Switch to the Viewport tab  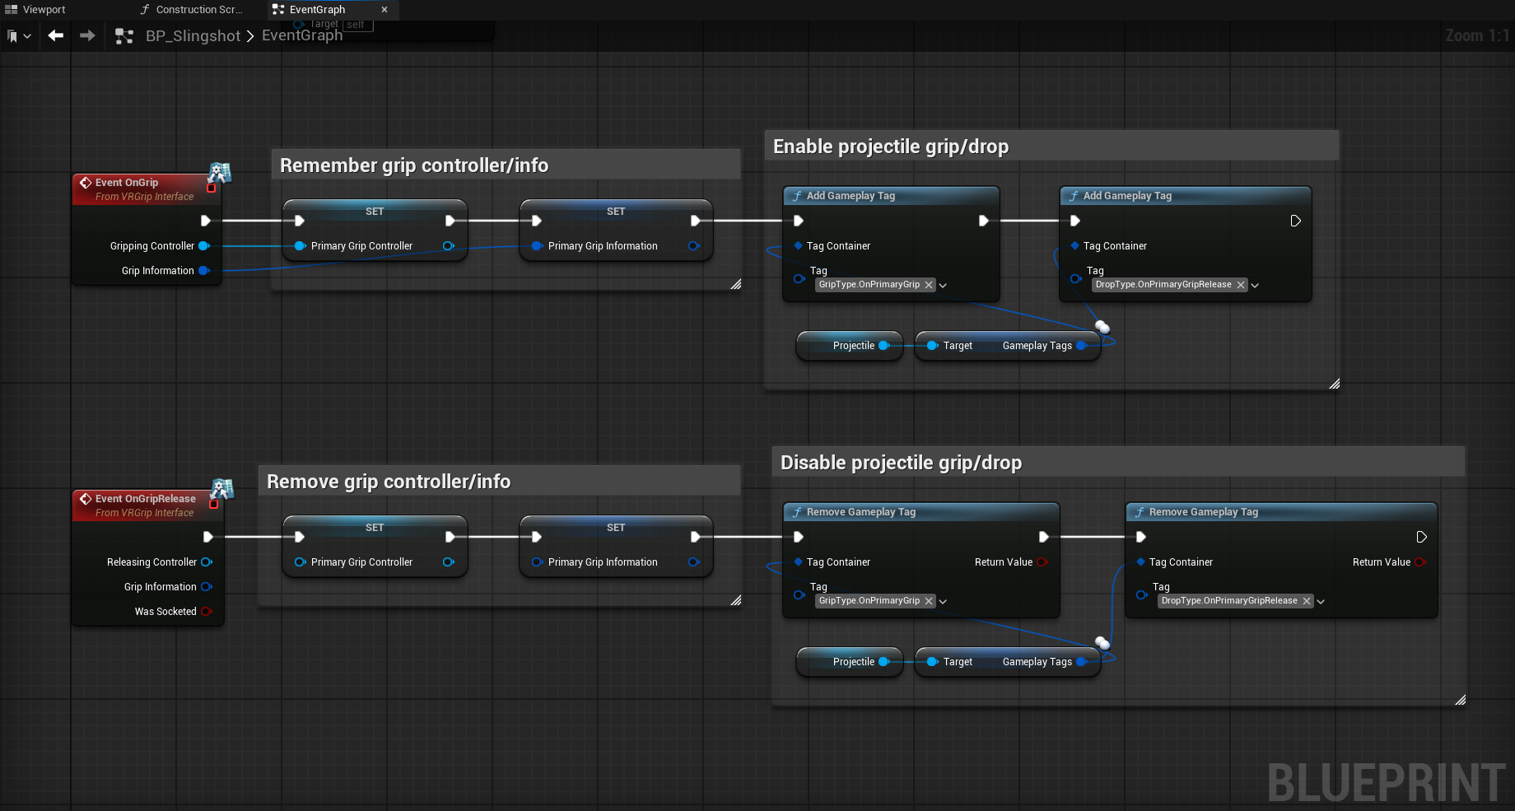35,10
